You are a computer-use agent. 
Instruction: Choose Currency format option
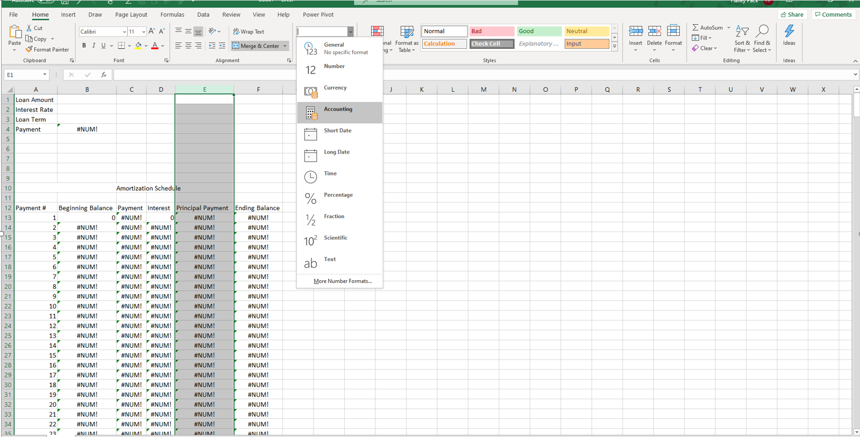tap(340, 91)
